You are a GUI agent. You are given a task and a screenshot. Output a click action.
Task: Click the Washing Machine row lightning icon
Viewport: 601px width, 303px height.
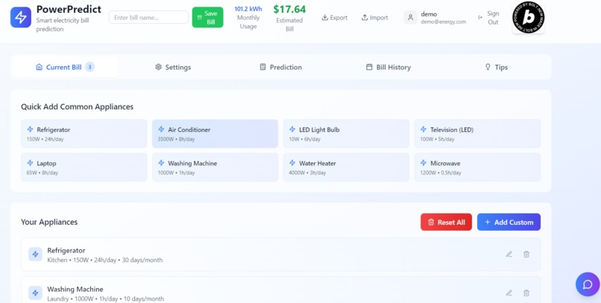[x=35, y=293]
